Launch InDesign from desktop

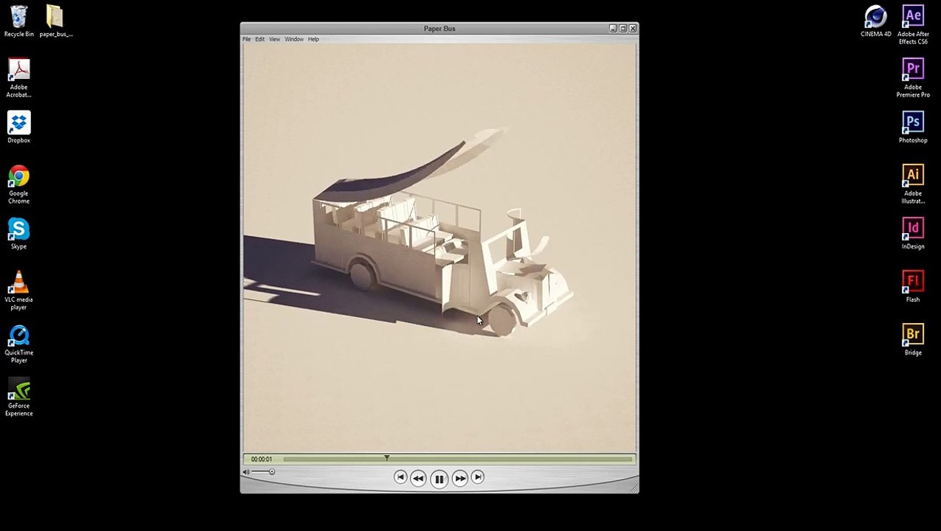click(913, 233)
